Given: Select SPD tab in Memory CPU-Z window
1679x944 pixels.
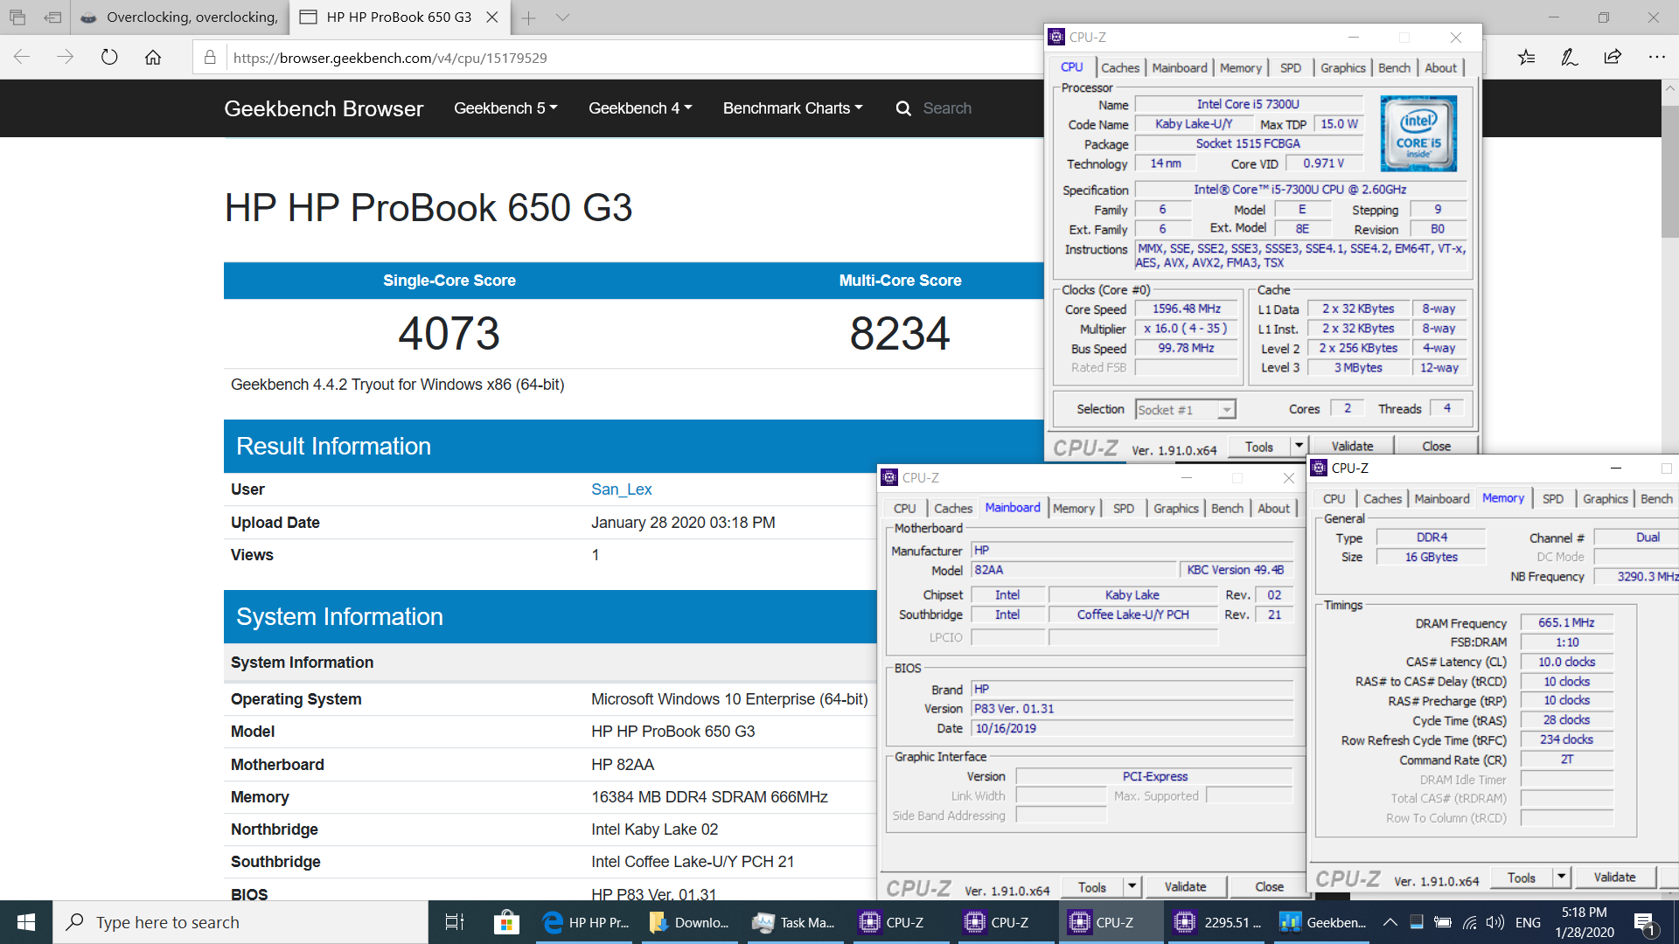Looking at the screenshot, I should click(x=1552, y=499).
